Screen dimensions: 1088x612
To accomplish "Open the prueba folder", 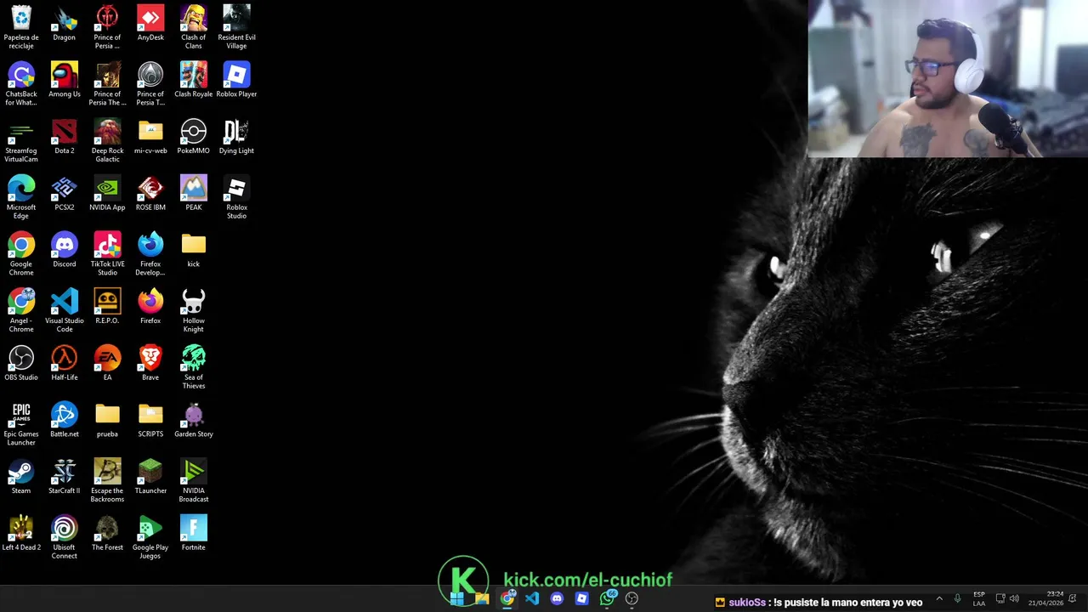I will pos(107,420).
